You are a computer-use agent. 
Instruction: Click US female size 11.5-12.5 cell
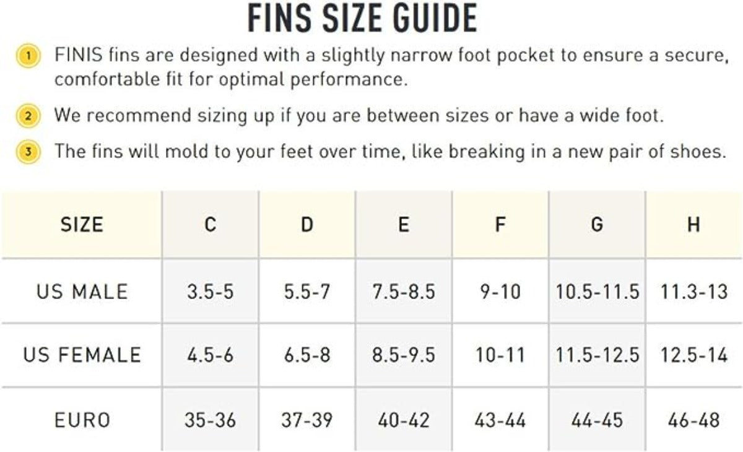tap(597, 355)
